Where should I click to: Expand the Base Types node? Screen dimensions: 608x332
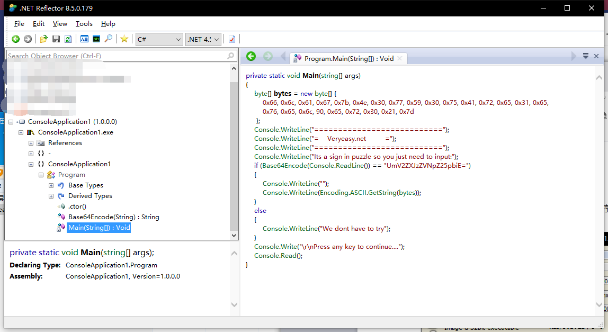(51, 185)
